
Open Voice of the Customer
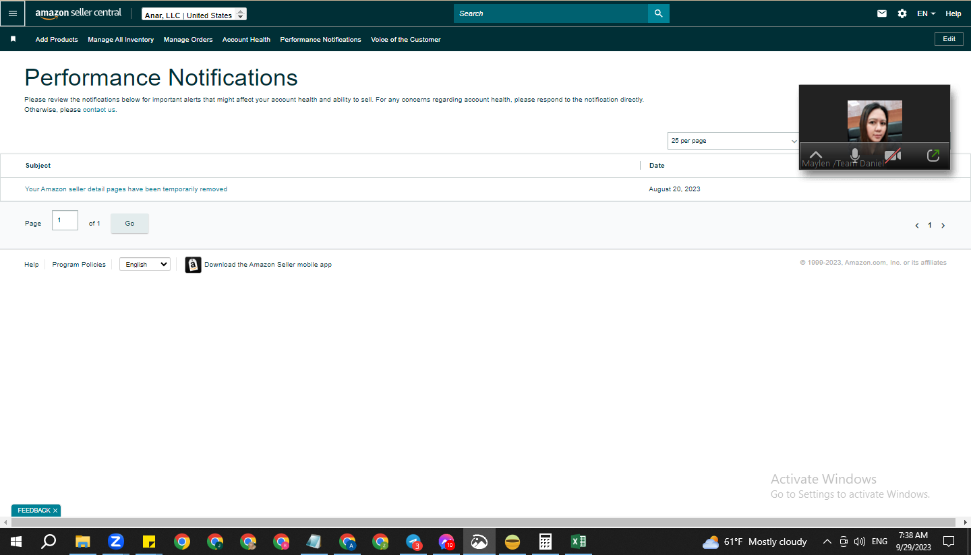406,40
